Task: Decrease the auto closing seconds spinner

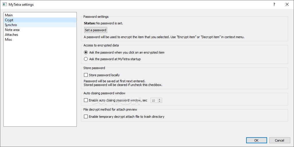Action: [x=160, y=102]
